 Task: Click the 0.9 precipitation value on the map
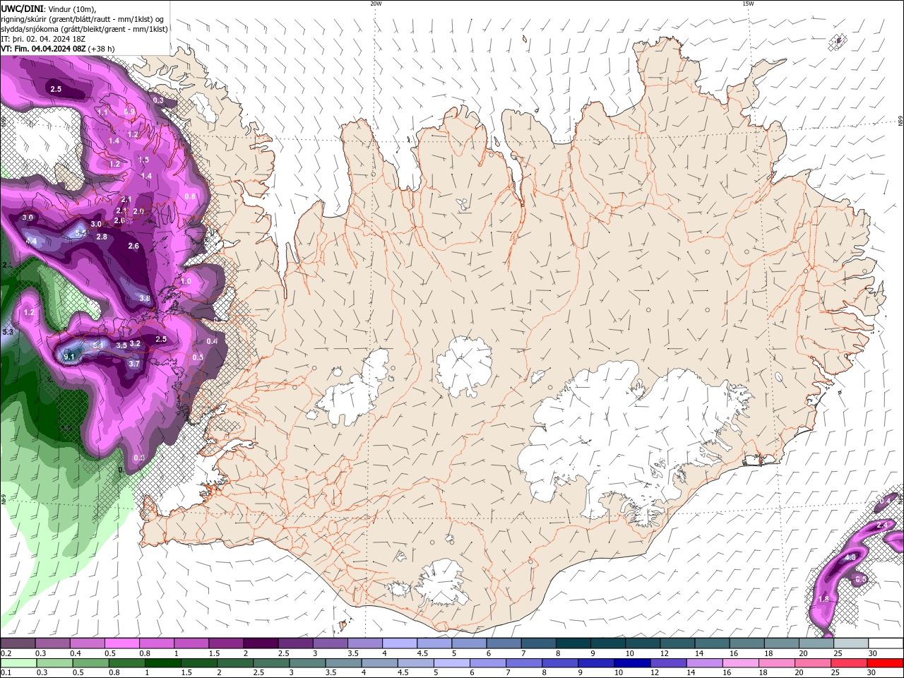pyautogui.click(x=129, y=112)
